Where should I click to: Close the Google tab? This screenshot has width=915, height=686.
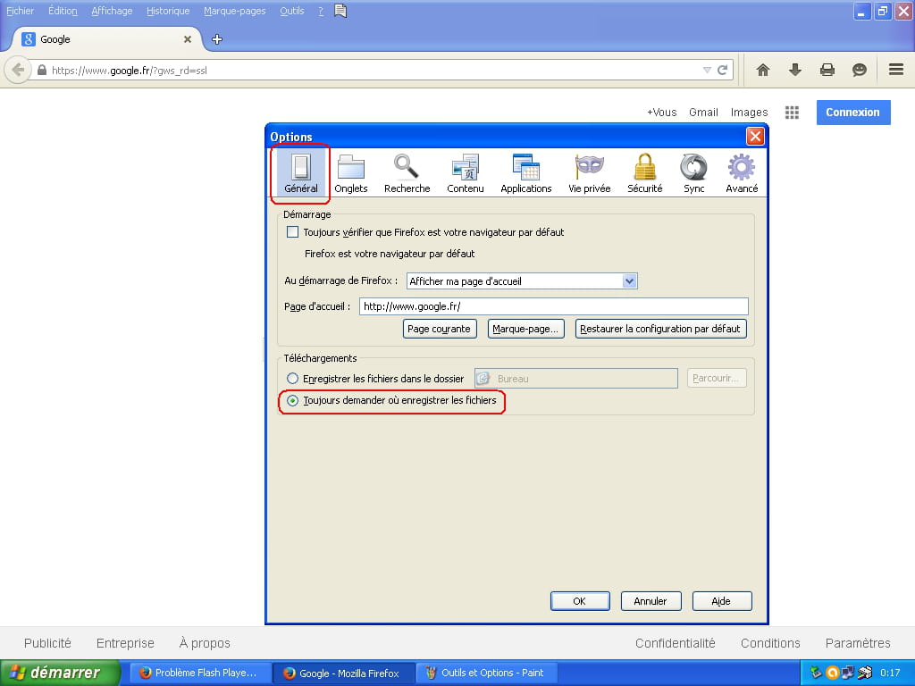pyautogui.click(x=188, y=39)
